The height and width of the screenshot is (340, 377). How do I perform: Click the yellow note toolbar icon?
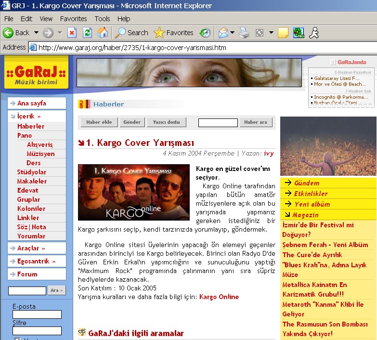coord(283,33)
